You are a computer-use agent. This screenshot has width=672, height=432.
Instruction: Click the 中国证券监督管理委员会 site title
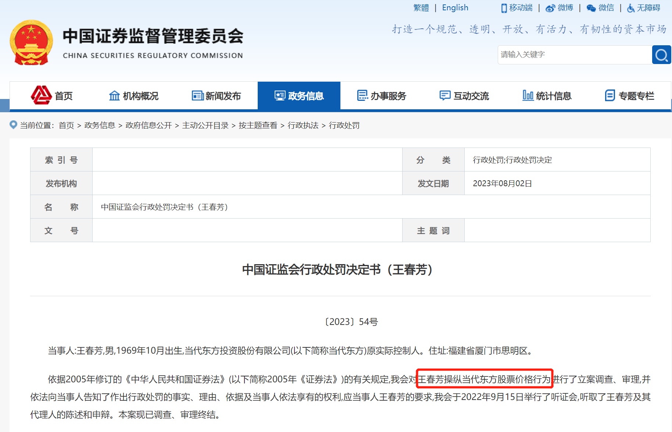pos(153,36)
